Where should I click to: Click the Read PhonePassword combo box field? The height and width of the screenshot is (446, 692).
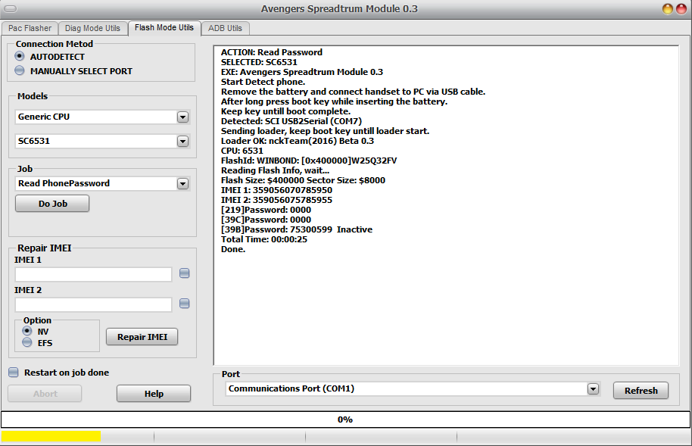[102, 184]
